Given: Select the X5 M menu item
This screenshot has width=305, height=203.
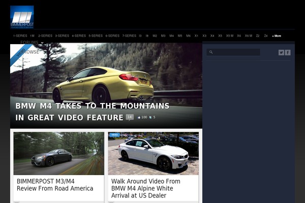Looking at the screenshot, I should (230, 36).
